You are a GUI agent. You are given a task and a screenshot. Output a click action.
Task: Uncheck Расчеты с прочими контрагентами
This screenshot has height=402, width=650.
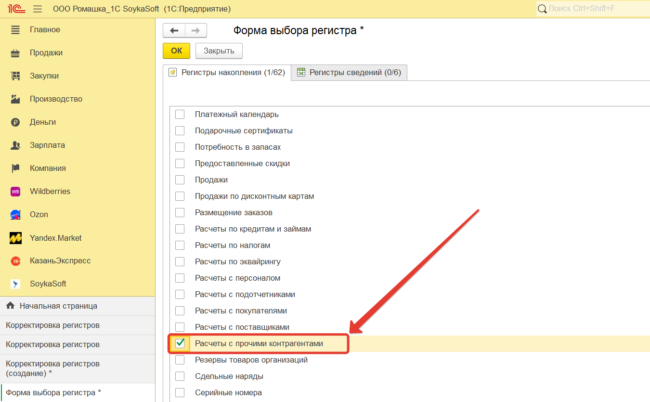pos(180,344)
